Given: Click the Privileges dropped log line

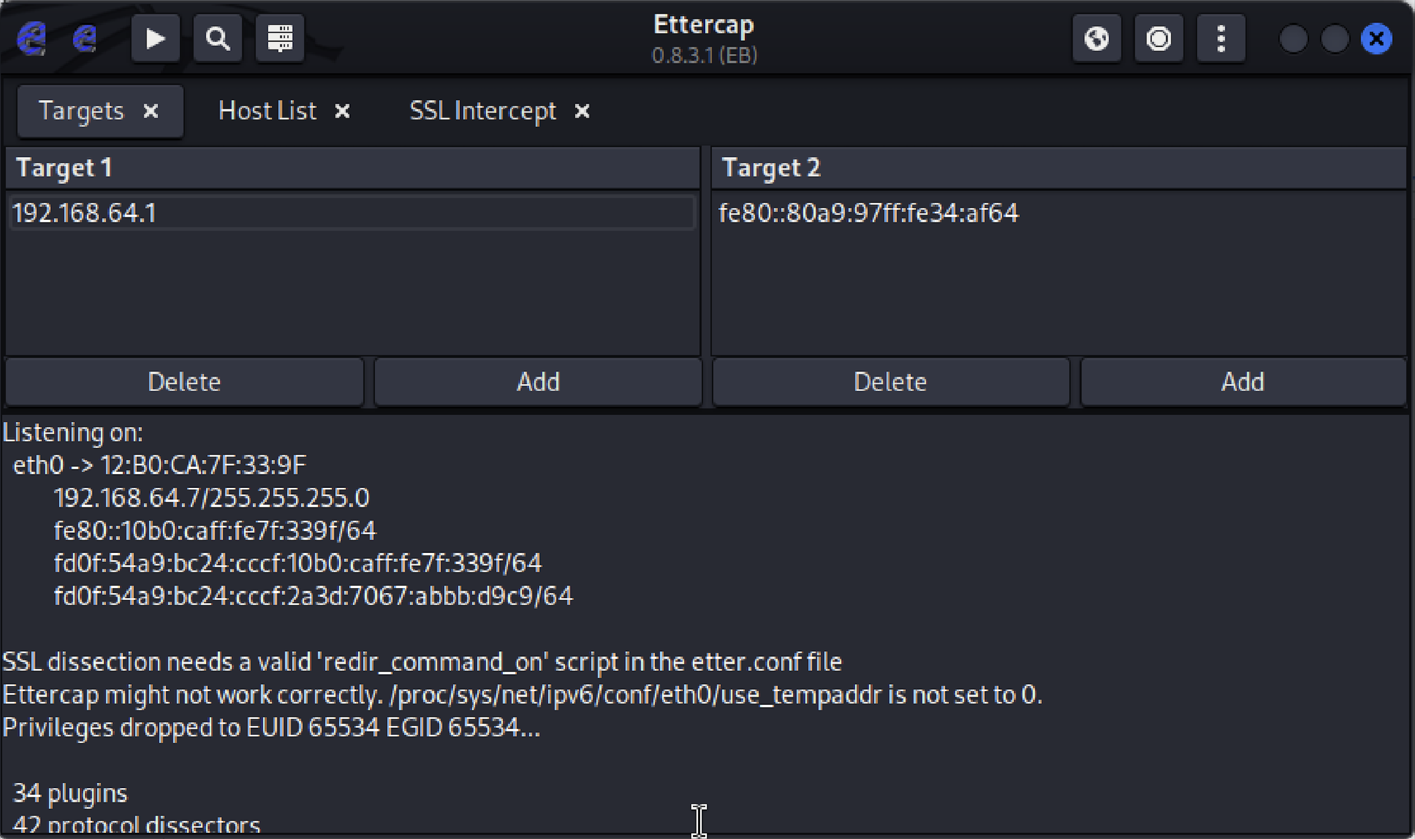Looking at the screenshot, I should pos(271,727).
